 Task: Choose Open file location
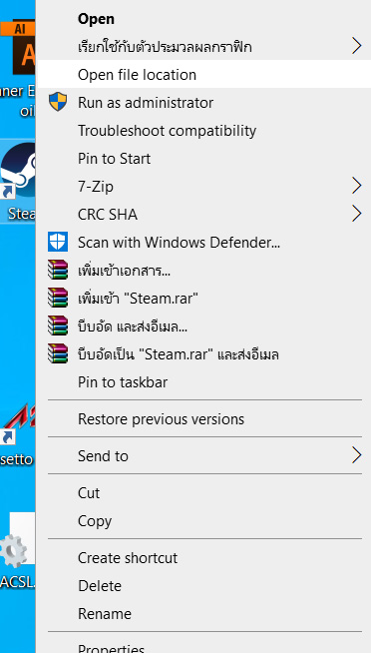pos(203,74)
